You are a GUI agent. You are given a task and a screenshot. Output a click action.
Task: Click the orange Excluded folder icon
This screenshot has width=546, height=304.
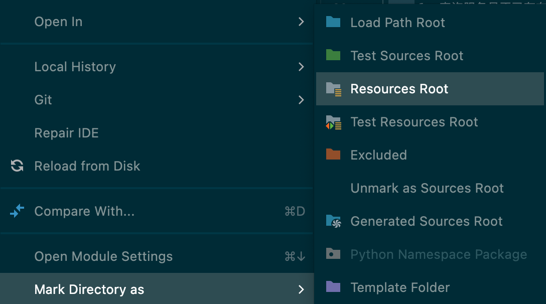(333, 155)
